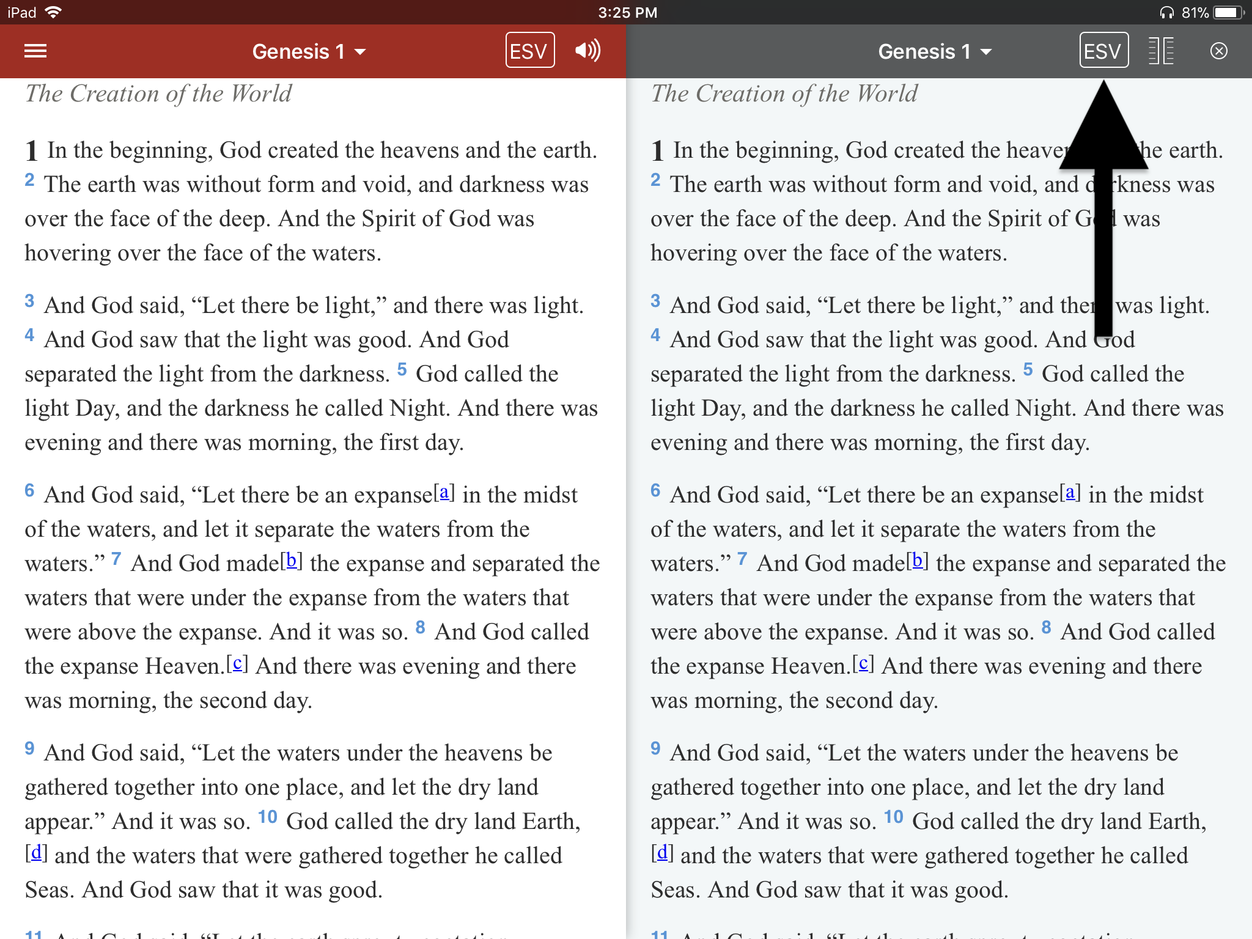Open footnote b in left pane verse 7

[x=292, y=561]
